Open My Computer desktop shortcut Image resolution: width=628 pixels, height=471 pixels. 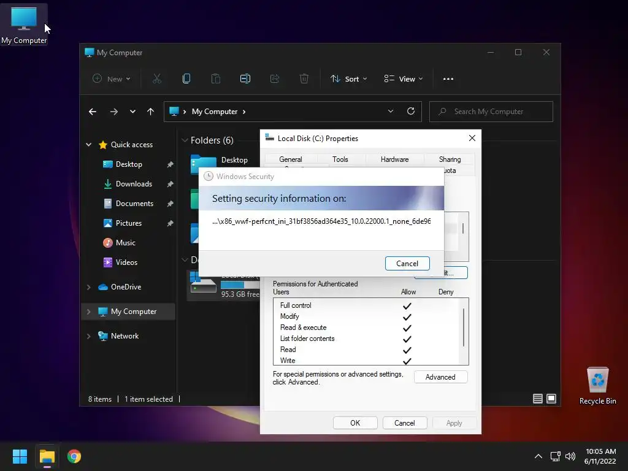point(24,25)
